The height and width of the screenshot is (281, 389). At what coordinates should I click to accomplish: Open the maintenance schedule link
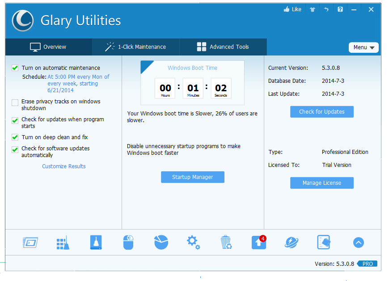(x=78, y=83)
